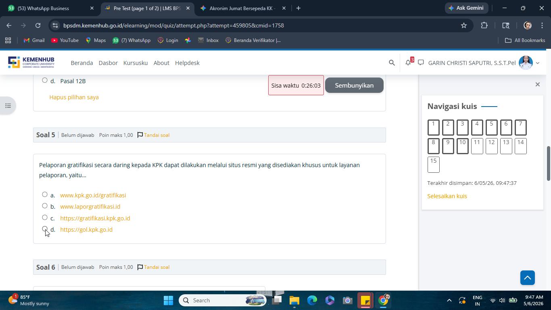Open the messages chat bubble icon
Screen dimensions: 551x310
click(x=421, y=63)
